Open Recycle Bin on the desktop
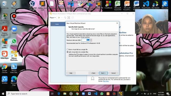Screen dimensions: 171x96 [x=4, y=5]
